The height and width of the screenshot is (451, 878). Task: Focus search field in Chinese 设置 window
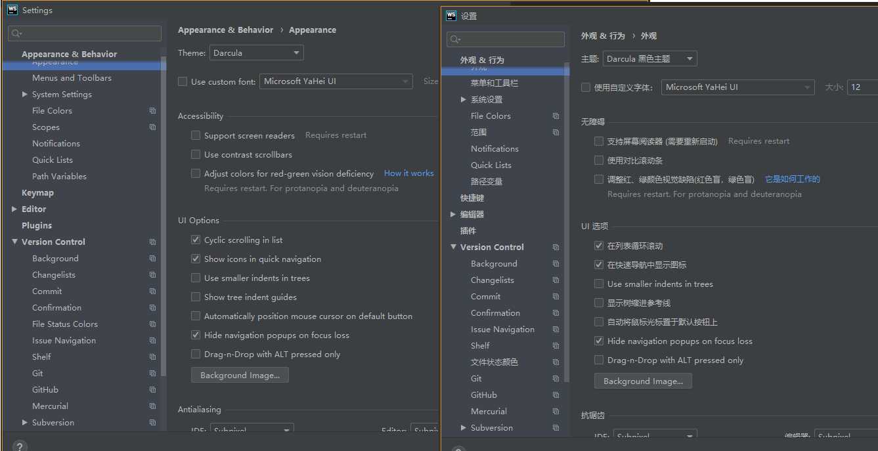pyautogui.click(x=506, y=39)
